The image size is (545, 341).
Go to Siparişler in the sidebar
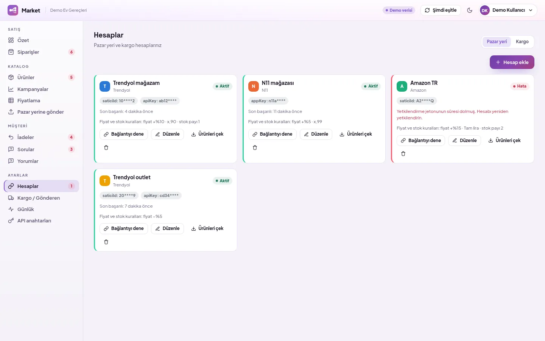42,52
